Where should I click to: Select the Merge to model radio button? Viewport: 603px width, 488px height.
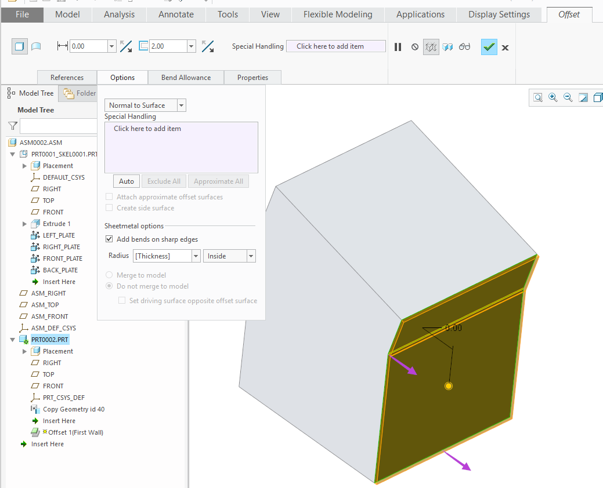[x=109, y=275]
